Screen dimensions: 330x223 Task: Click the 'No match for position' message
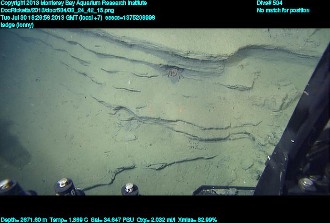point(283,10)
